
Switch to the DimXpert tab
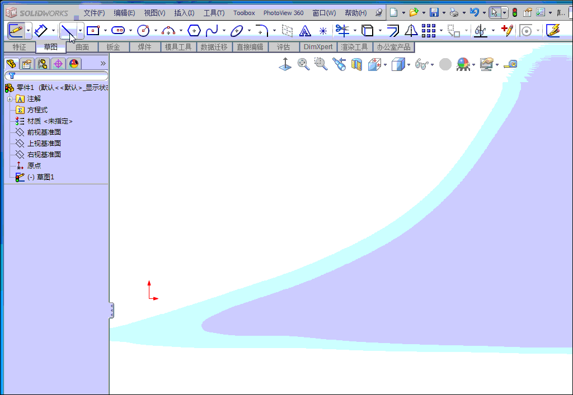pyautogui.click(x=318, y=47)
